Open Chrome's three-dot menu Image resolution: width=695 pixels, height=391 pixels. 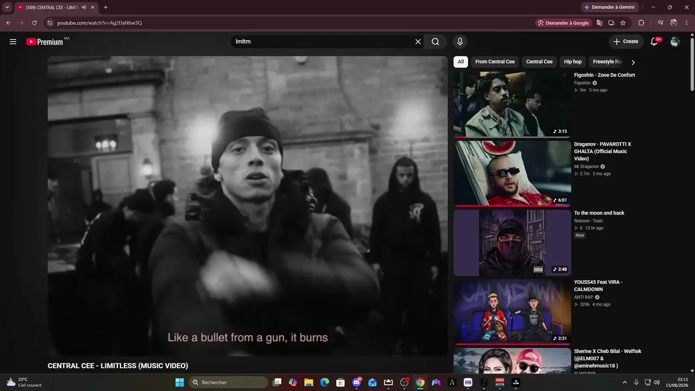(687, 23)
